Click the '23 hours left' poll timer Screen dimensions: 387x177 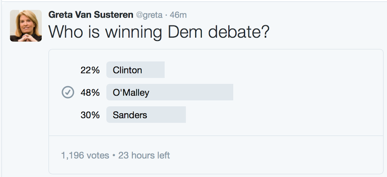point(144,155)
